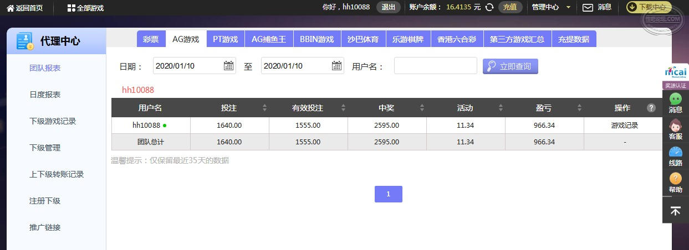Open the start date calendar picker
Image resolution: width=689 pixels, height=250 pixels.
coord(228,66)
